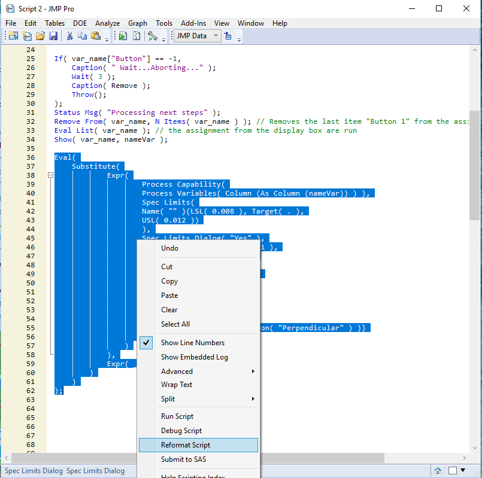This screenshot has height=478, width=482.
Task: Choose Run Script from context menu
Action: pos(198,416)
